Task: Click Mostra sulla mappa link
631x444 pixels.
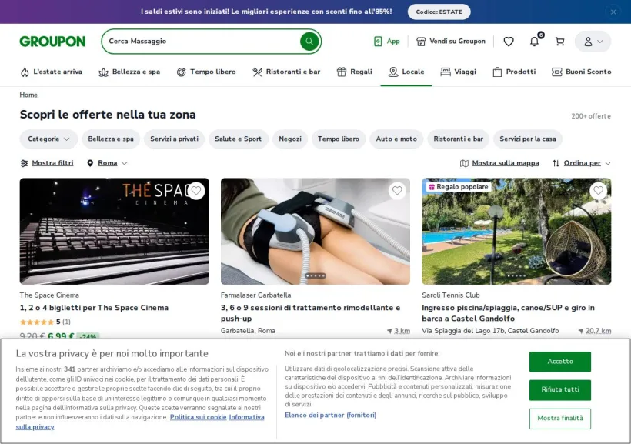Action: pyautogui.click(x=506, y=163)
